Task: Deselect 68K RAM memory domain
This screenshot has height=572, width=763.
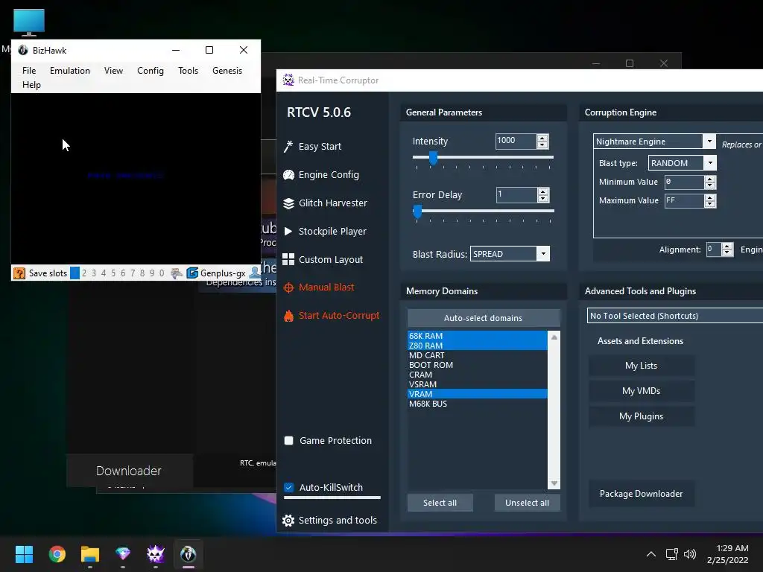Action: [478, 336]
